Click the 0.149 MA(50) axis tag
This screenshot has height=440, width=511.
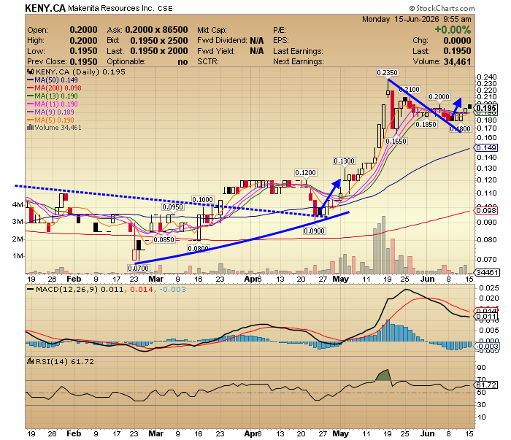486,148
